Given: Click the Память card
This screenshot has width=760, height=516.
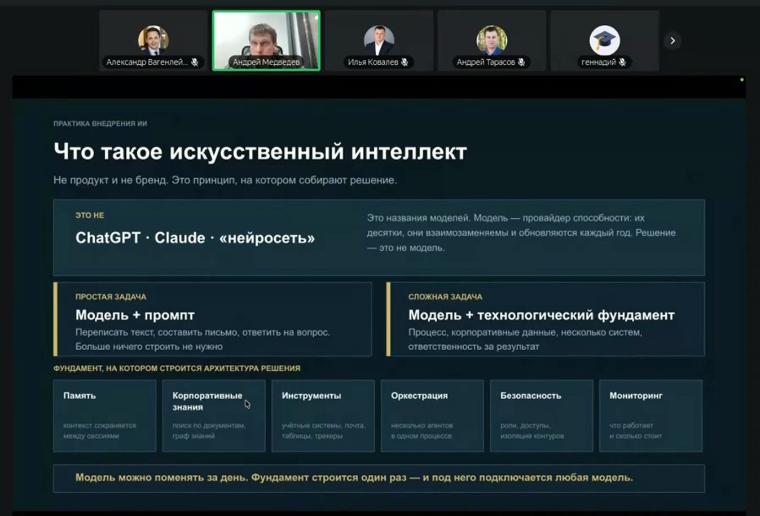Looking at the screenshot, I should (x=104, y=416).
